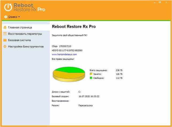Image resolution: width=172 pixels, height=127 pixels.
Task: Open the Справка menu
Action: coord(13,17)
